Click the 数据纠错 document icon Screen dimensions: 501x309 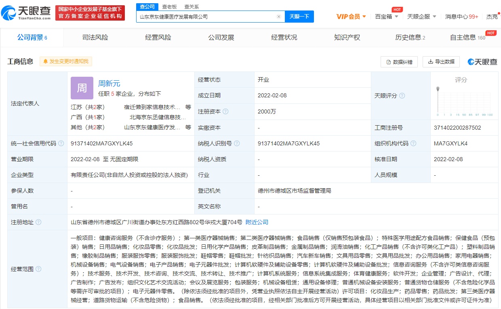coord(389,62)
